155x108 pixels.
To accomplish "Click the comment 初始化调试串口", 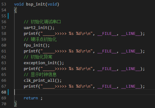I will 42,22.
